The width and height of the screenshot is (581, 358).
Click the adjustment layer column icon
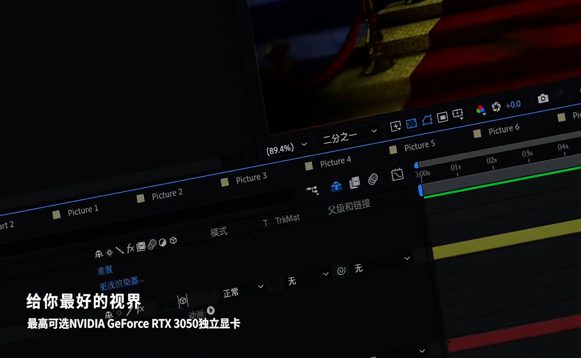click(162, 243)
